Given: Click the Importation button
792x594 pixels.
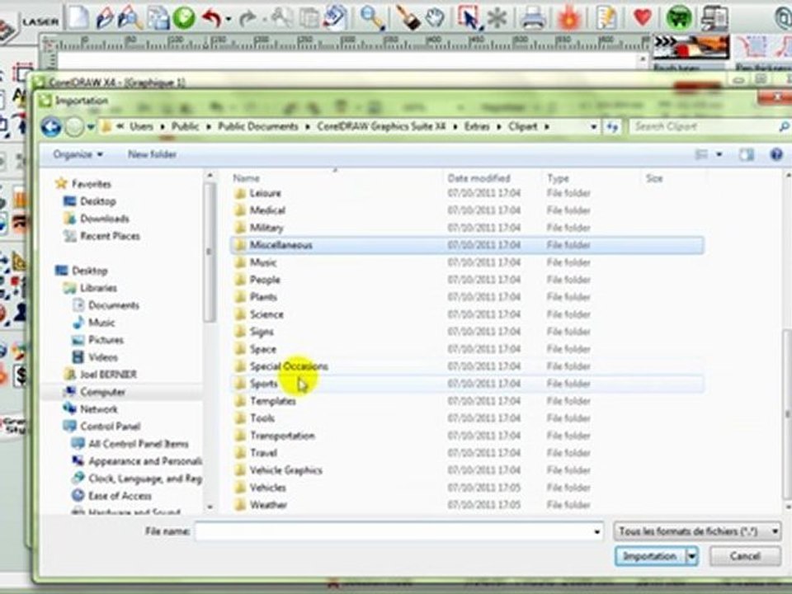Looking at the screenshot, I should point(649,556).
